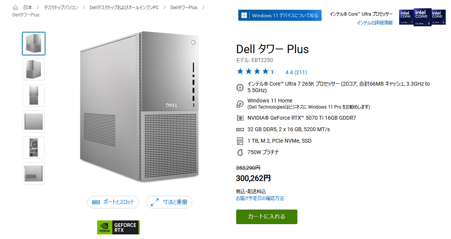Viewport: 451px width, 239px height.
Task: Click the Intel Core Ultra badges
Action: click(x=422, y=17)
